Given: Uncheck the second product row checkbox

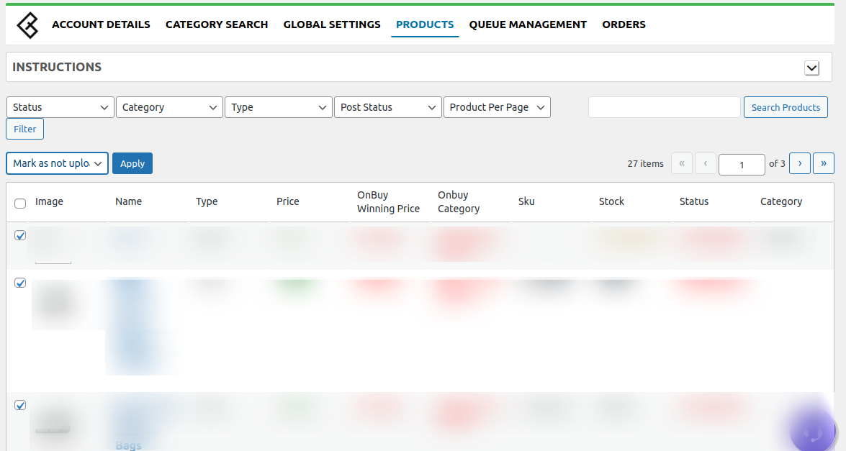Looking at the screenshot, I should pos(20,283).
